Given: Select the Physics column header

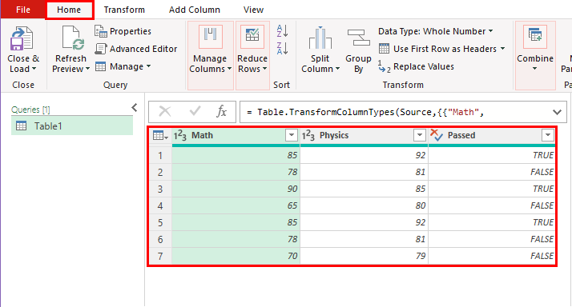Looking at the screenshot, I should point(364,135).
